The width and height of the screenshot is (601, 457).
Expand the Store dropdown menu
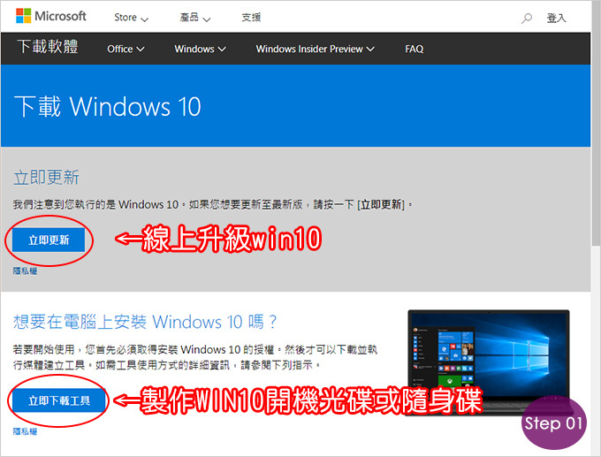click(x=131, y=18)
